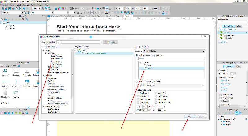Click the bullet list toolbar icon
Image resolution: width=248 pixels, height=136 pixels.
(99, 13)
